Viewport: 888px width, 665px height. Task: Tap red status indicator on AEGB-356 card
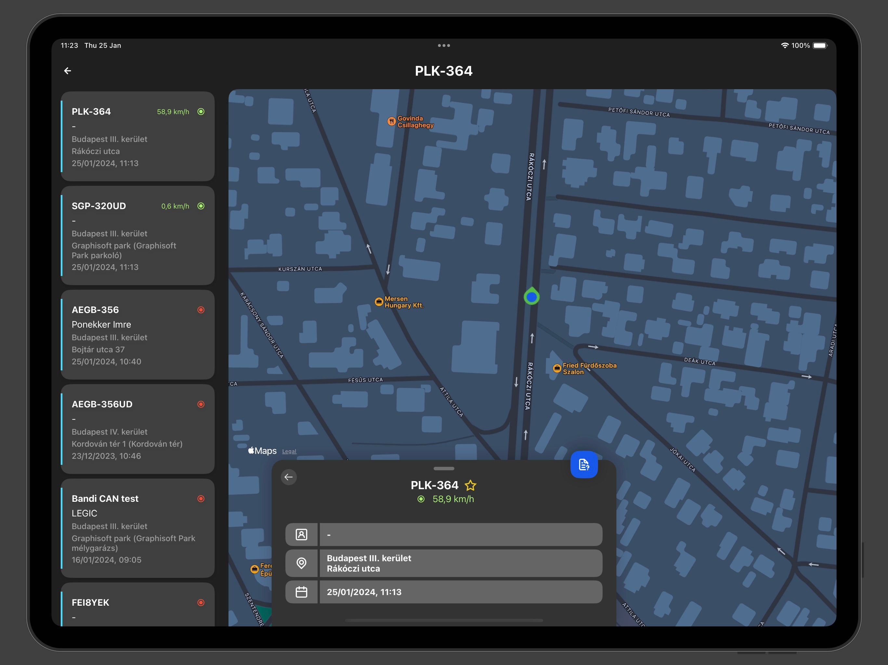[x=201, y=310]
